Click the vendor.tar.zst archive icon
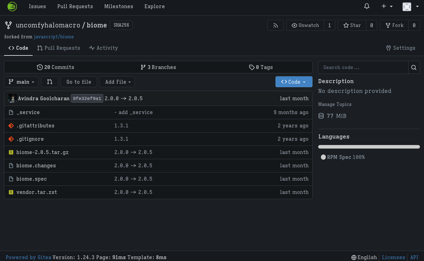 point(11,192)
